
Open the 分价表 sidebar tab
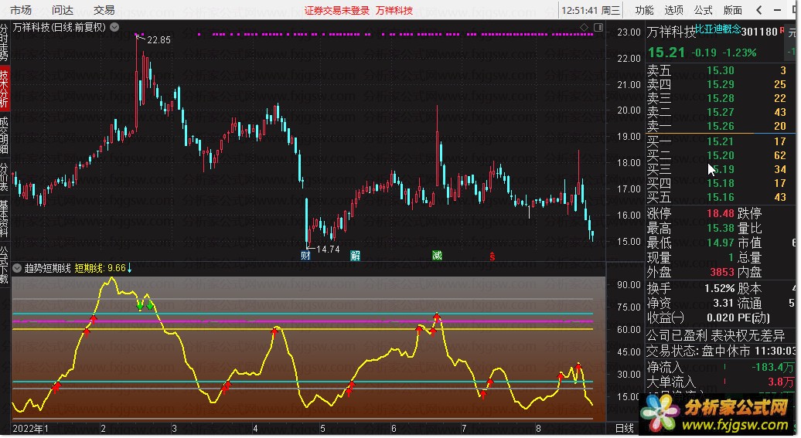4,177
